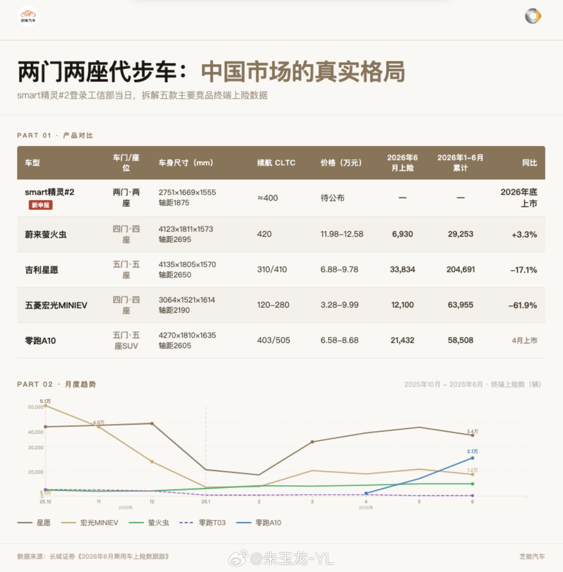Click the -17.1% value
This screenshot has height=572, width=563.
coord(523,270)
